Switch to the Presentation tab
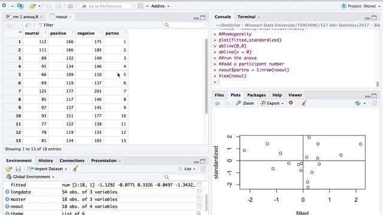 pyautogui.click(x=104, y=161)
